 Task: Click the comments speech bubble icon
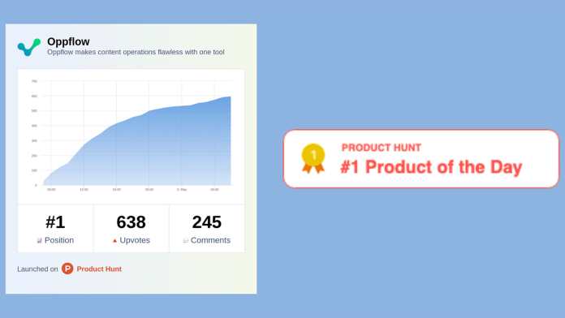coord(186,241)
